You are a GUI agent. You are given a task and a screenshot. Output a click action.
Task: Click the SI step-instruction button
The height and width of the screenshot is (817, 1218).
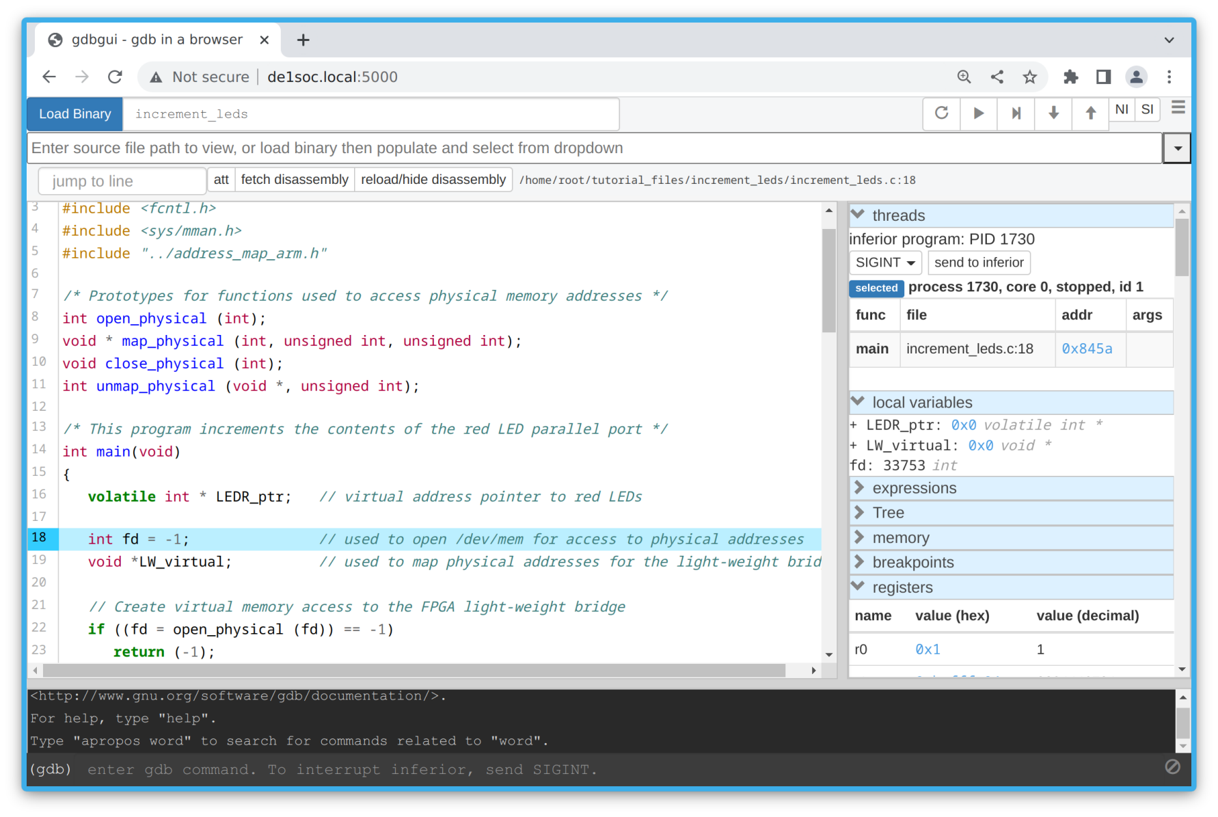(1148, 109)
